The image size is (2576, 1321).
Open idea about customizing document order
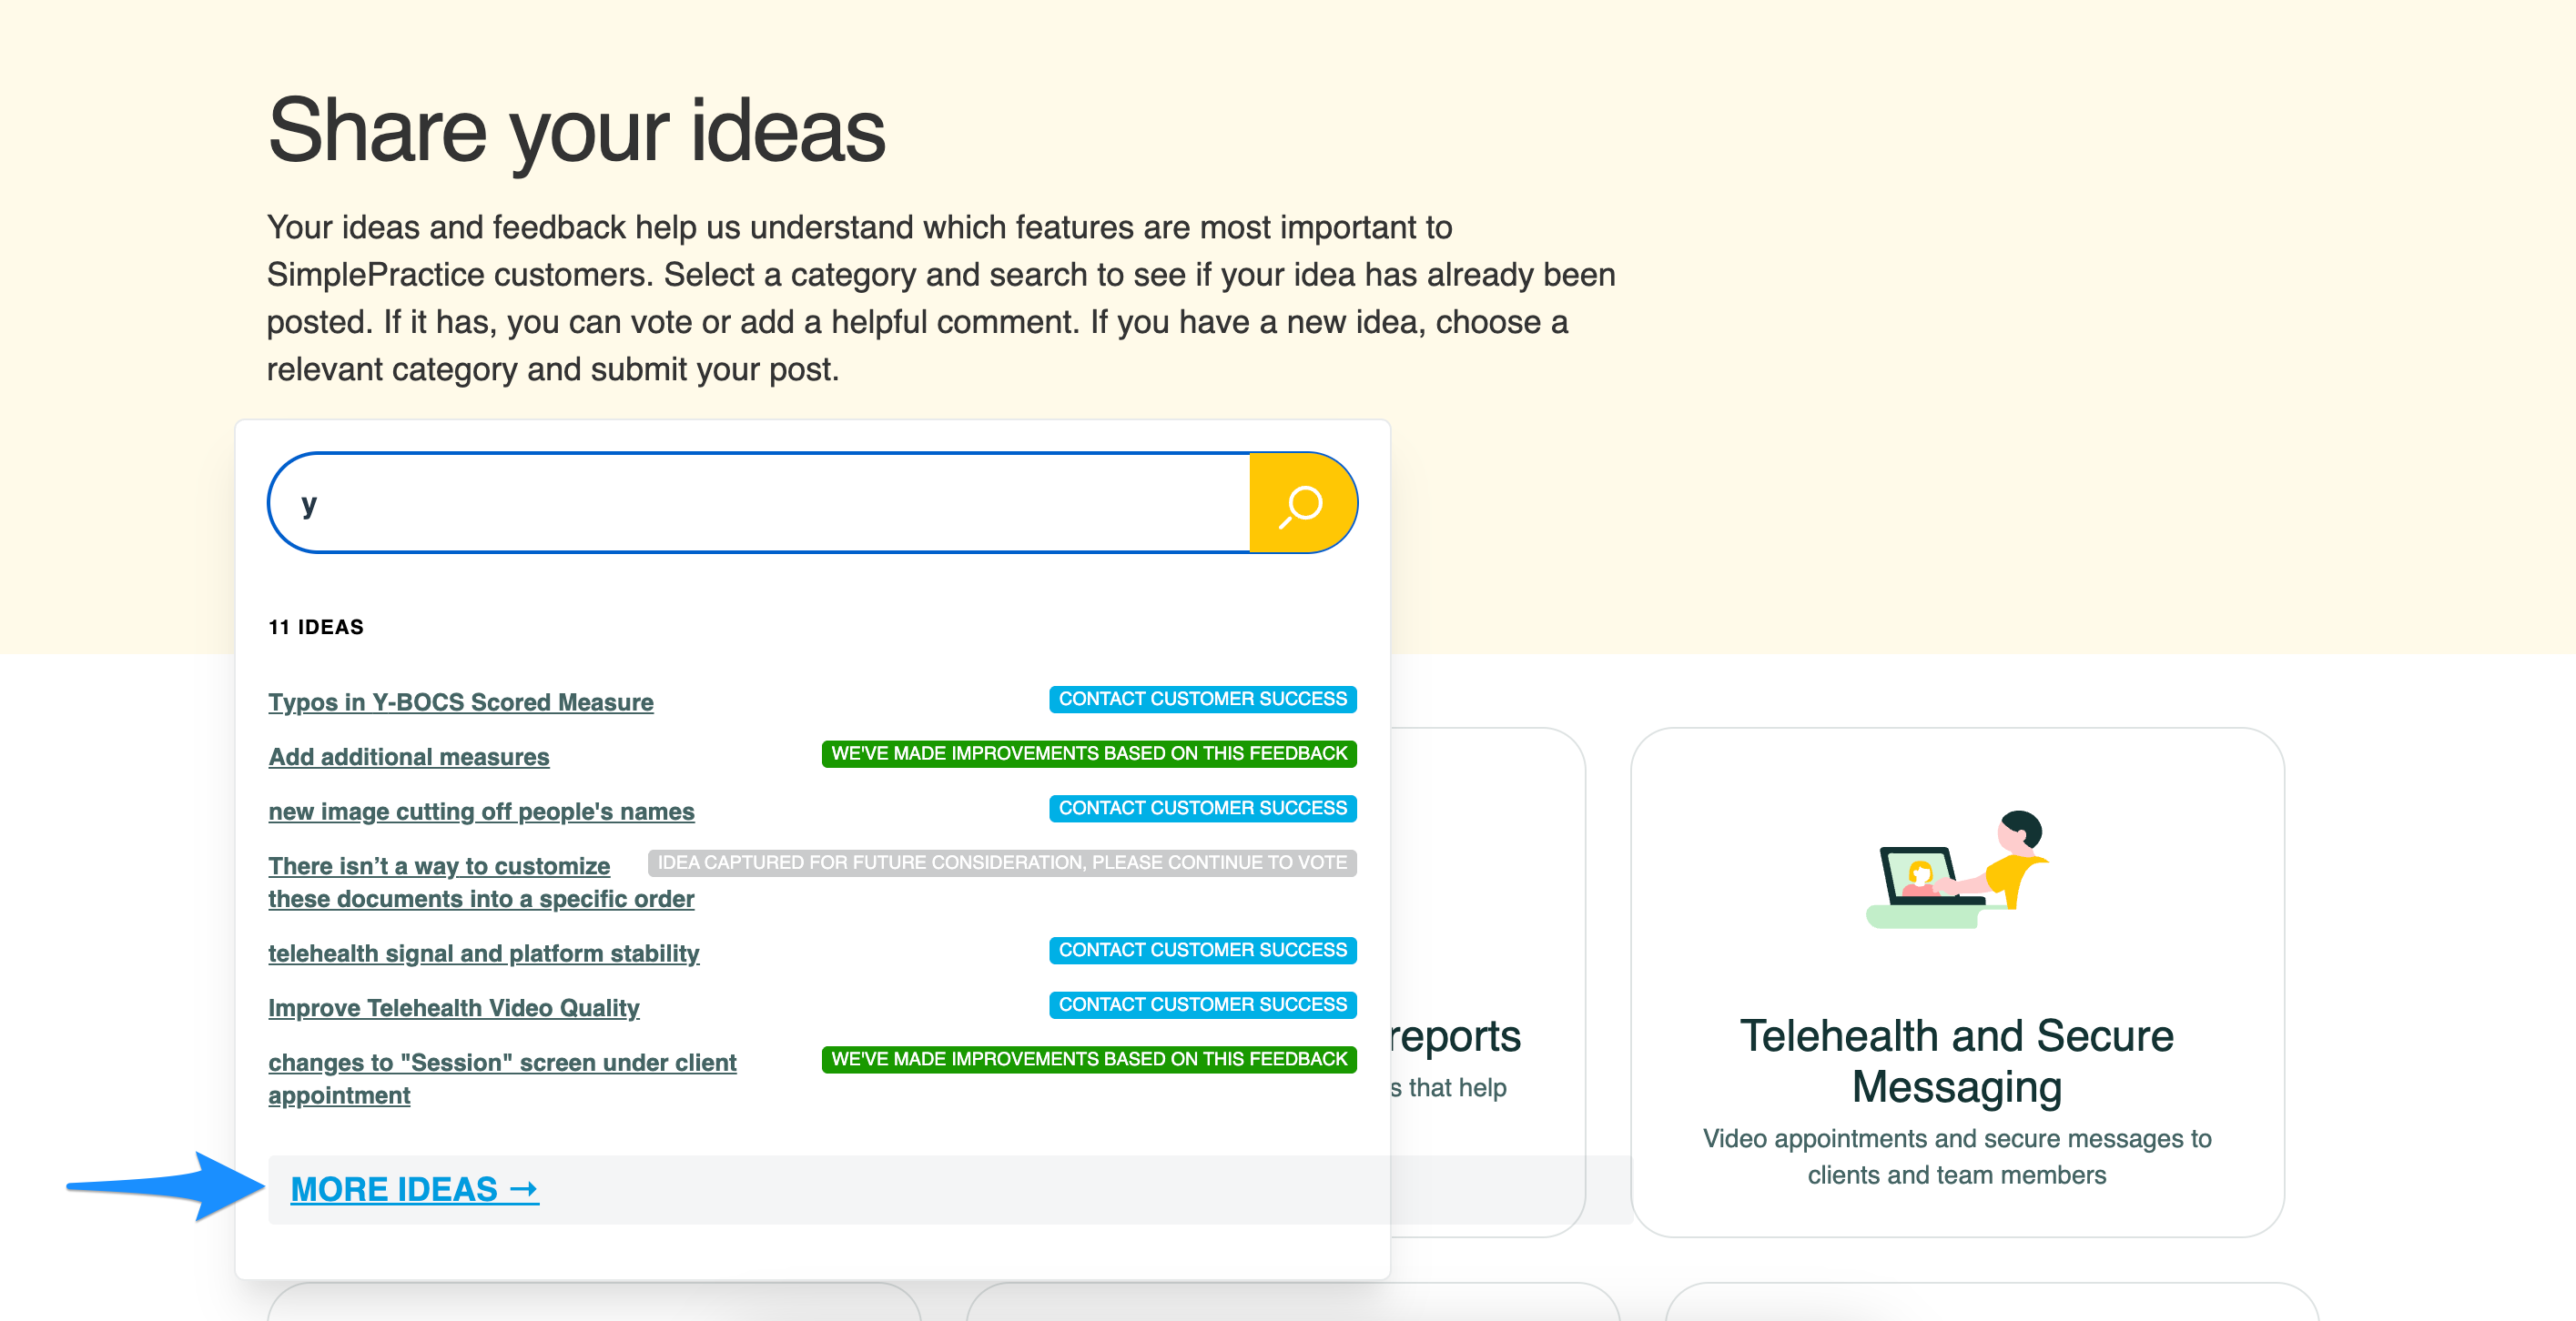(x=481, y=882)
